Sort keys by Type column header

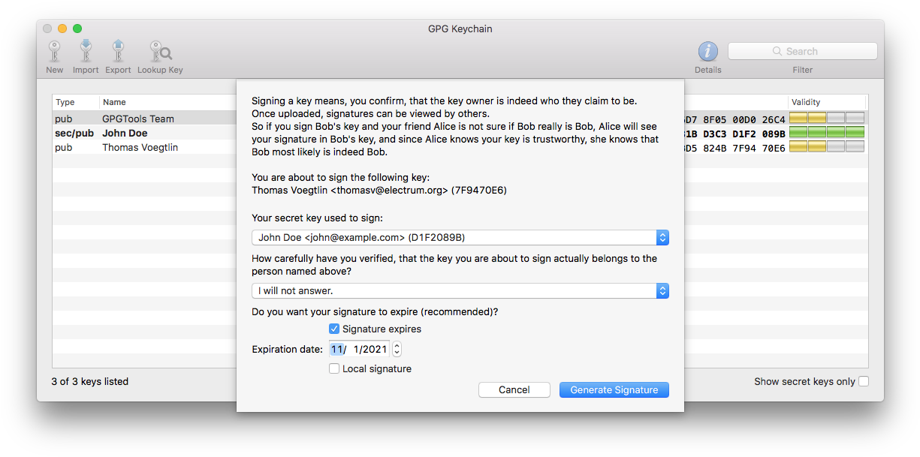point(75,102)
